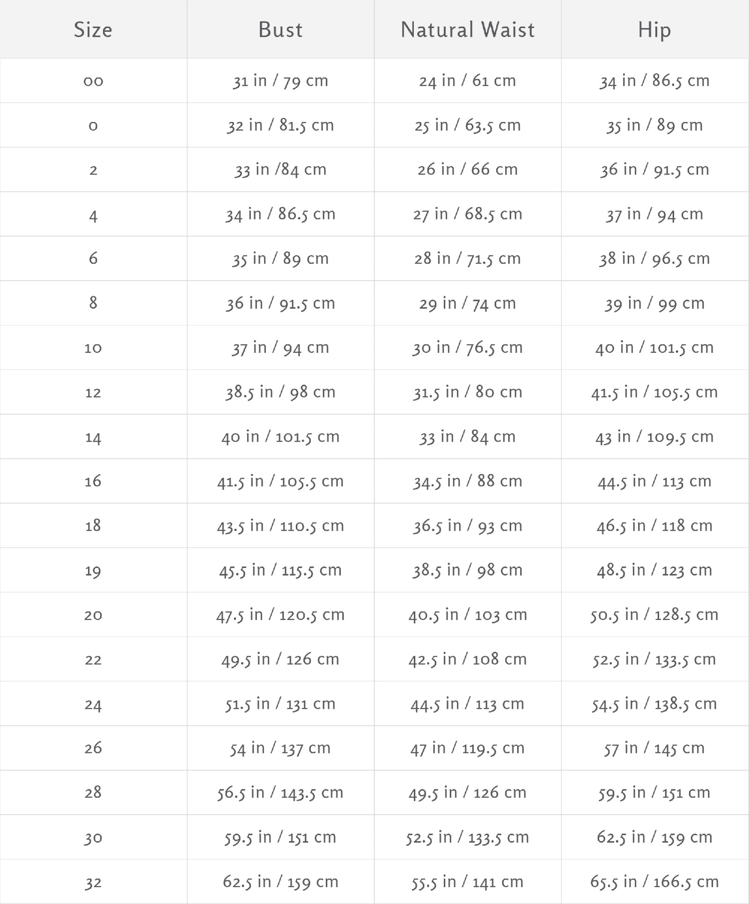Click waist cell 34.5 in / 88 cm
The width and height of the screenshot is (749, 904).
(x=468, y=481)
